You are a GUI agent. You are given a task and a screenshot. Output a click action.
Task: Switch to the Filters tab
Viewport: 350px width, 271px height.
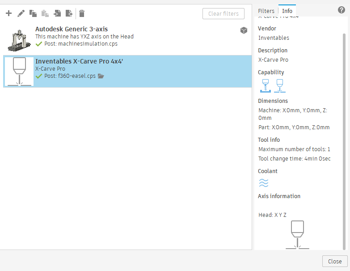coord(266,11)
